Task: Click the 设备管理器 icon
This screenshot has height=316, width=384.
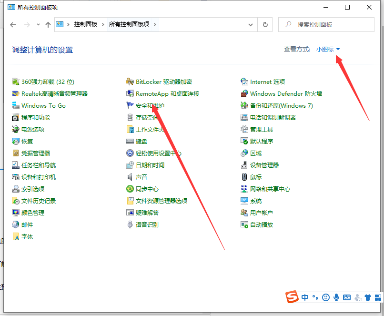Action: (244, 165)
